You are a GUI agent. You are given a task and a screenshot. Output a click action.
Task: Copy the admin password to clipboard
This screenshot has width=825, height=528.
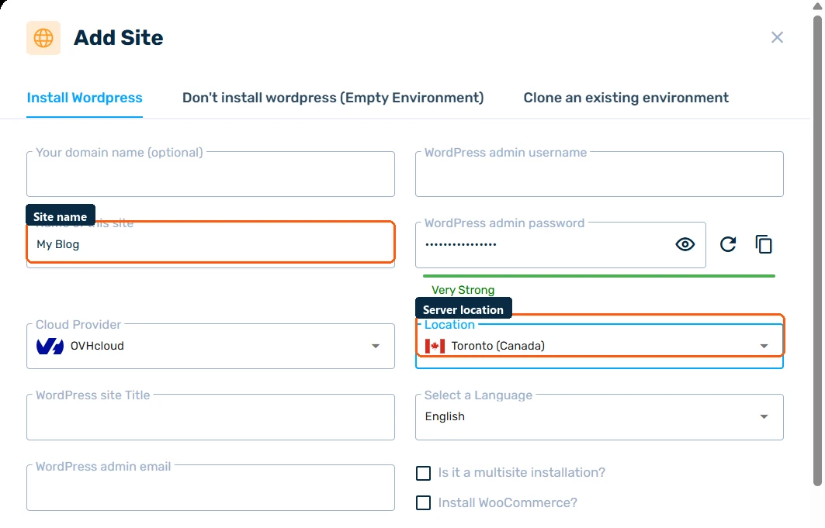(764, 244)
